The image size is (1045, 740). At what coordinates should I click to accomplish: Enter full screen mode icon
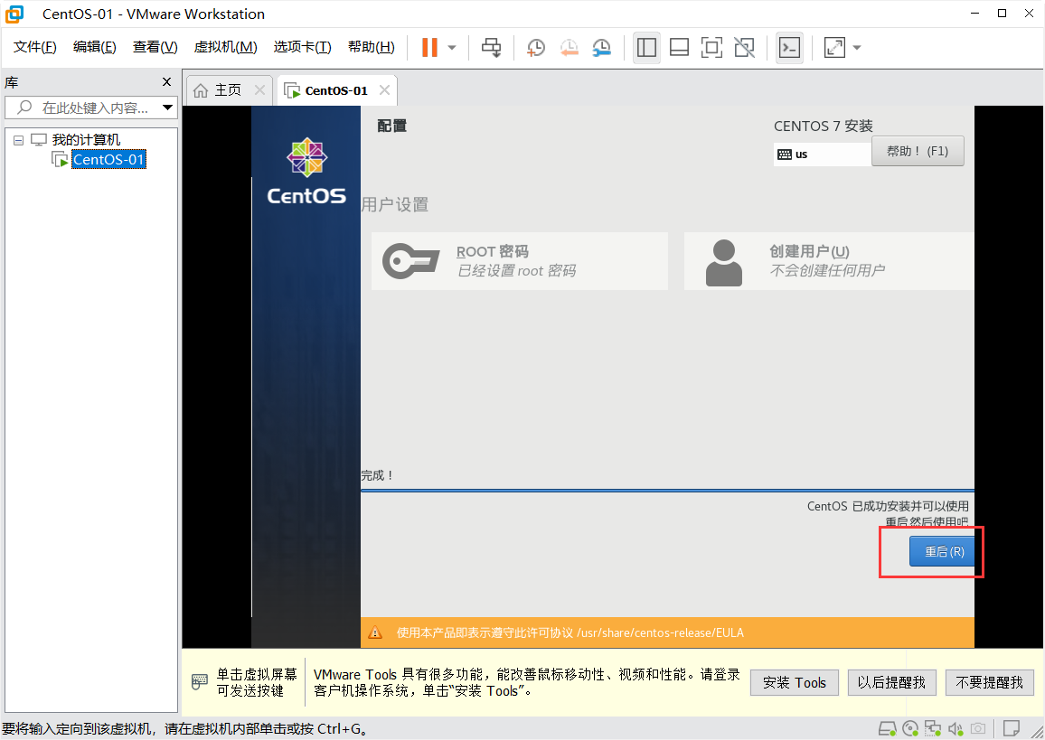click(711, 47)
